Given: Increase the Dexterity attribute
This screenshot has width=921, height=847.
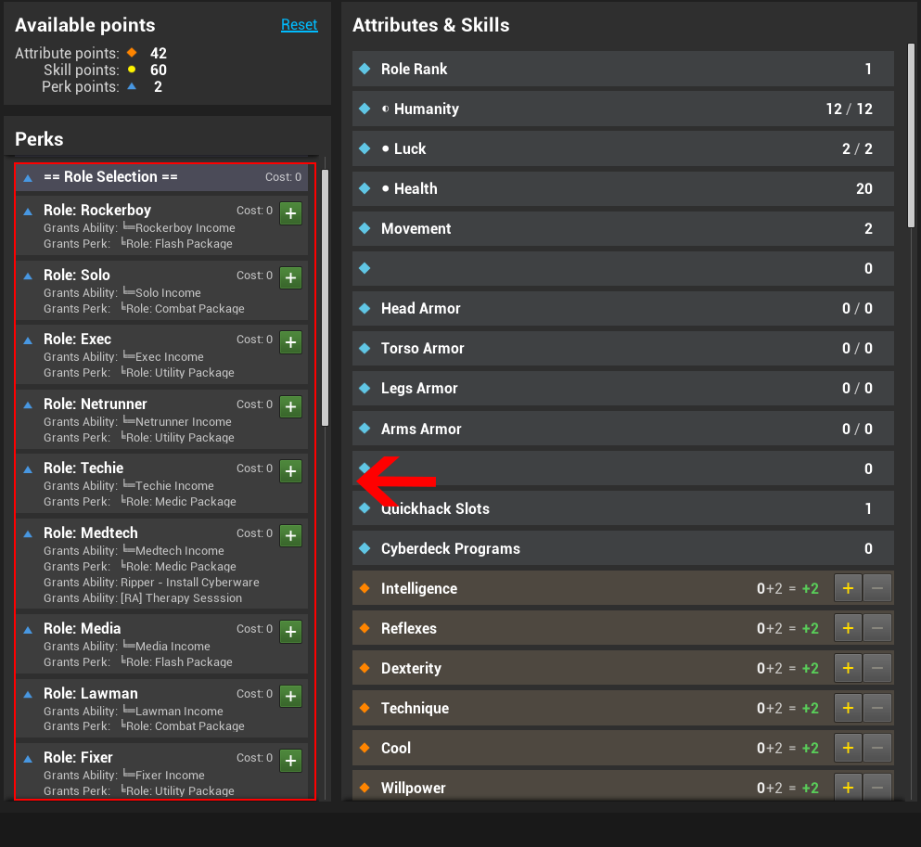Looking at the screenshot, I should click(848, 668).
